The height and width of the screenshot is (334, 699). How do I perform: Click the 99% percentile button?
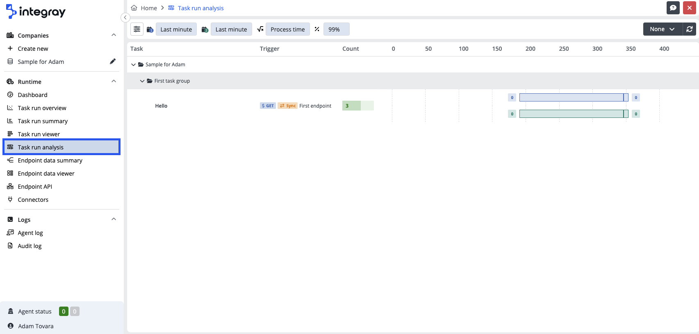coord(336,29)
